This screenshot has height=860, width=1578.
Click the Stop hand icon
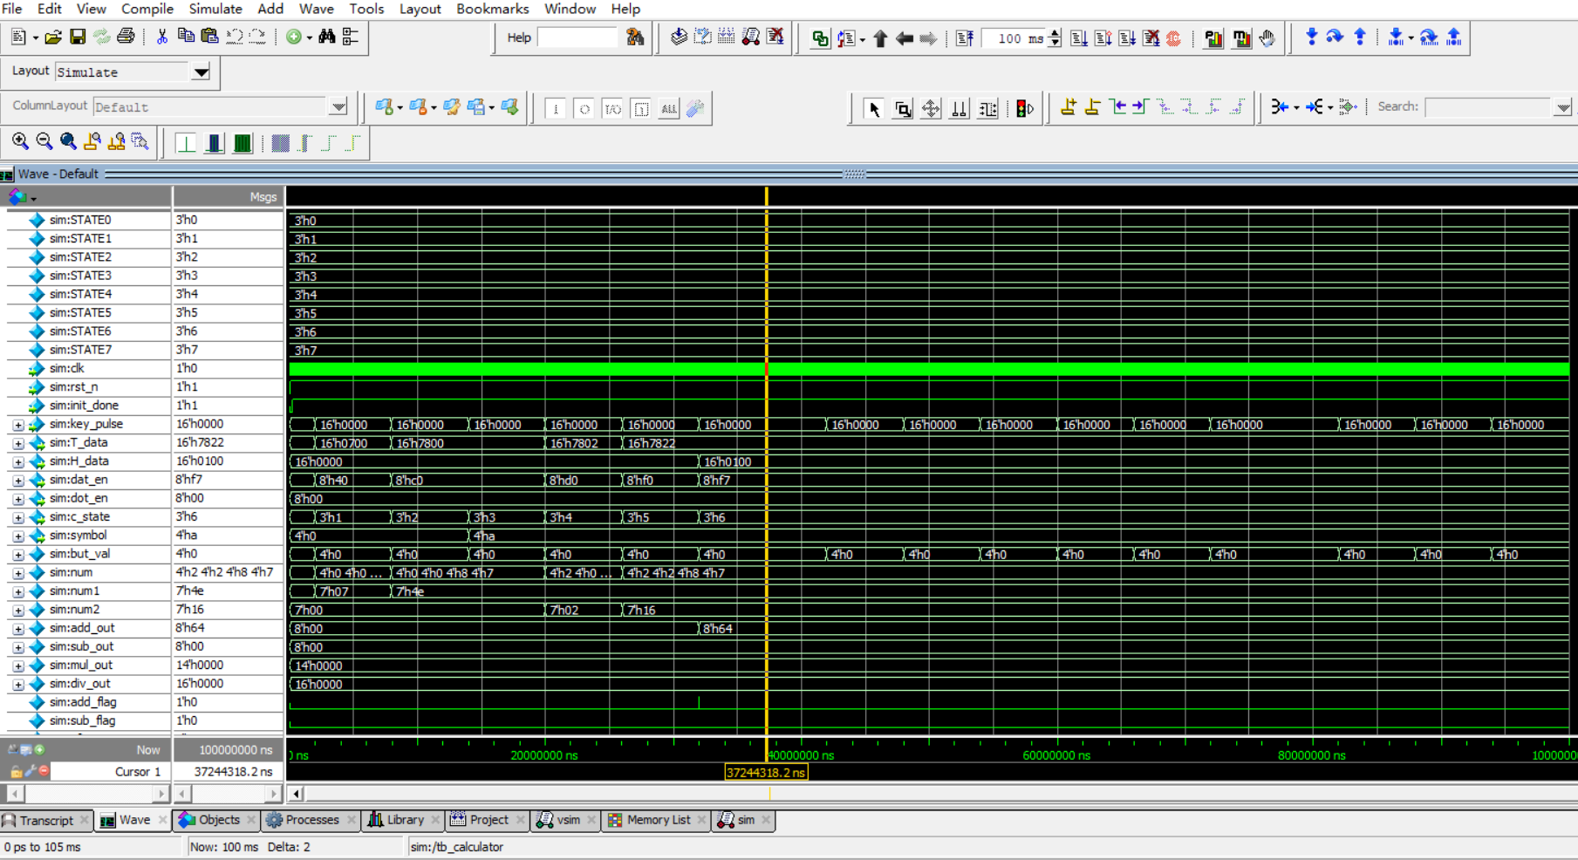(x=1267, y=38)
